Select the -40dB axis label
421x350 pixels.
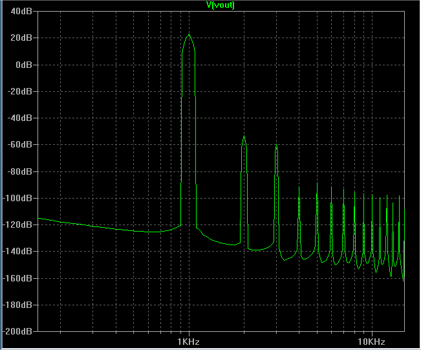click(20, 118)
